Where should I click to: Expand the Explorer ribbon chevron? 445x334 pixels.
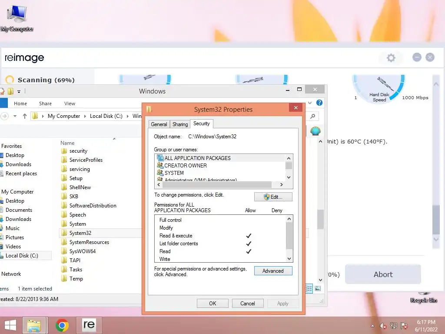pos(310,103)
